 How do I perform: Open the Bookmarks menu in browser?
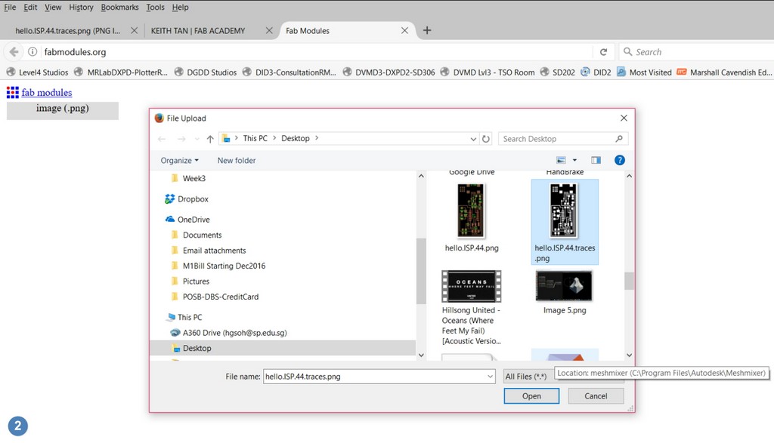click(x=119, y=8)
